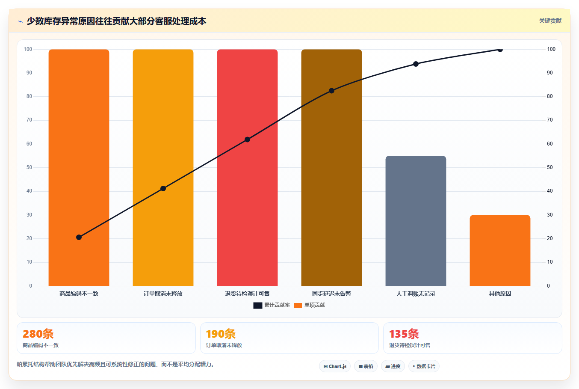Click the chart title 少数库存异常原因往往贡献大部分客服处理成本

116,21
